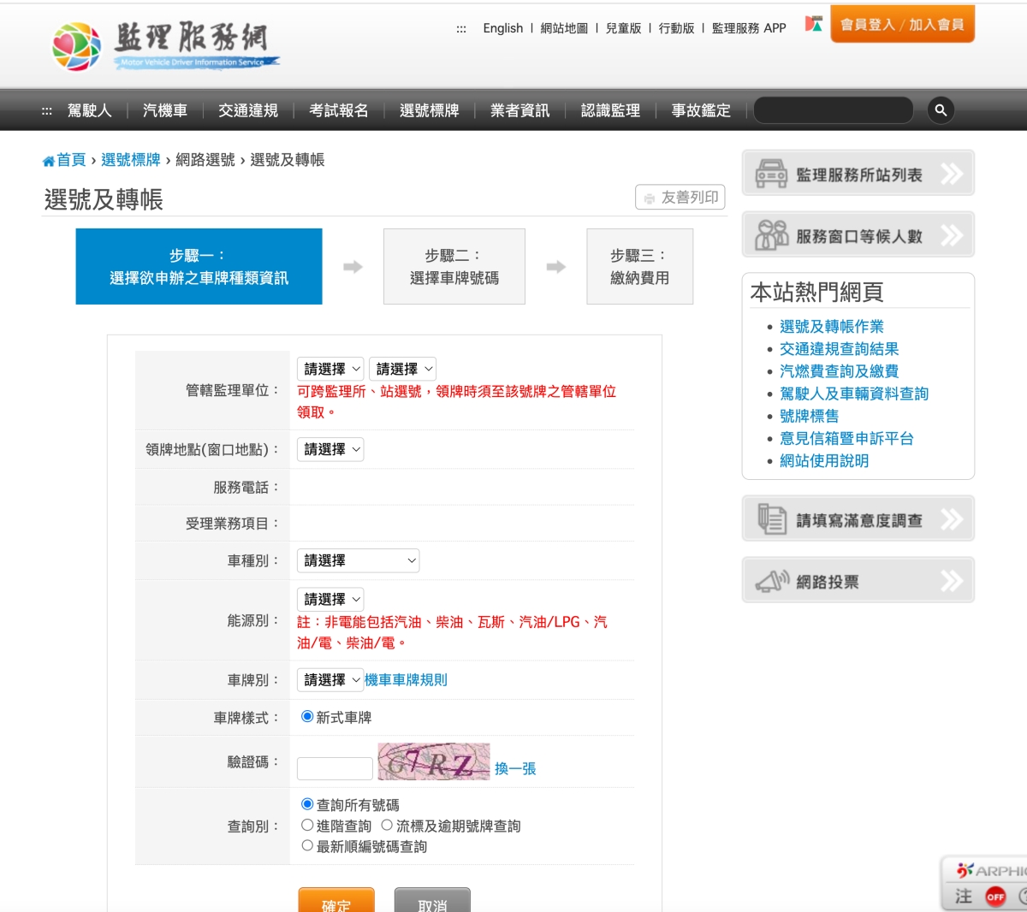Click the printer icon for 友善列印
The width and height of the screenshot is (1027, 912).
(650, 198)
